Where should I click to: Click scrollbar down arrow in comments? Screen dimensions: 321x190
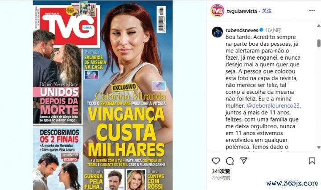click(x=319, y=147)
